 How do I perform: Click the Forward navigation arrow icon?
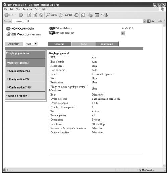21,15
